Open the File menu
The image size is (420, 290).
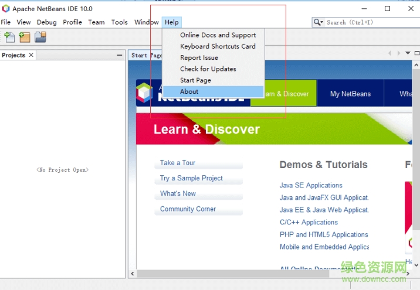[x=6, y=22]
